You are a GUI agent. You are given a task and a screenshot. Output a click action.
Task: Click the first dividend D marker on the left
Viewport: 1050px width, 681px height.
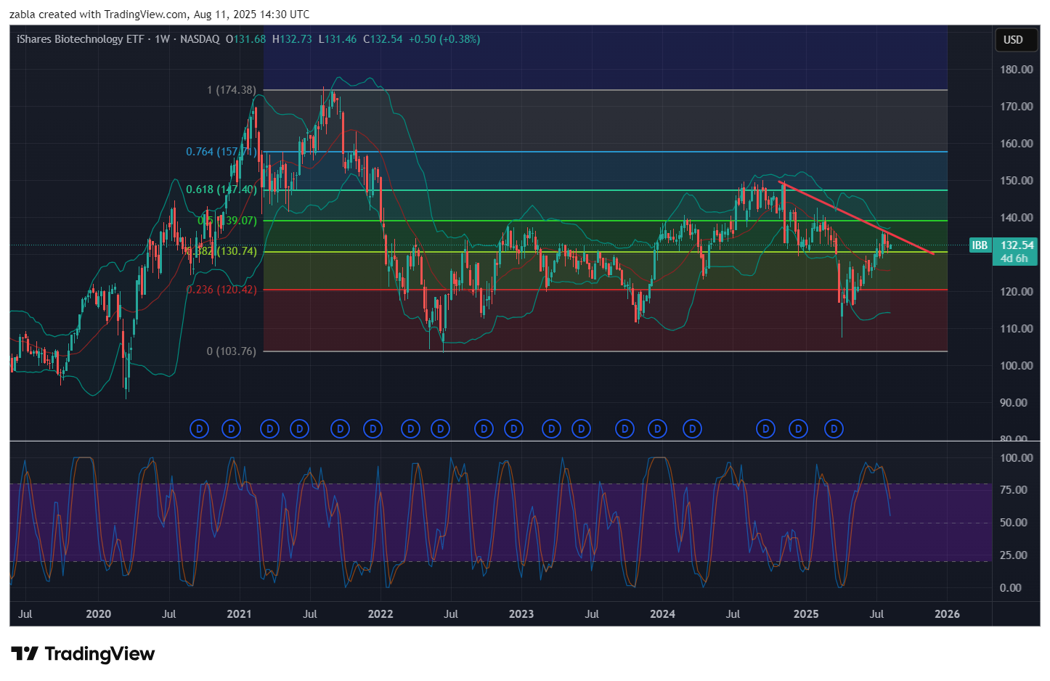pyautogui.click(x=199, y=429)
